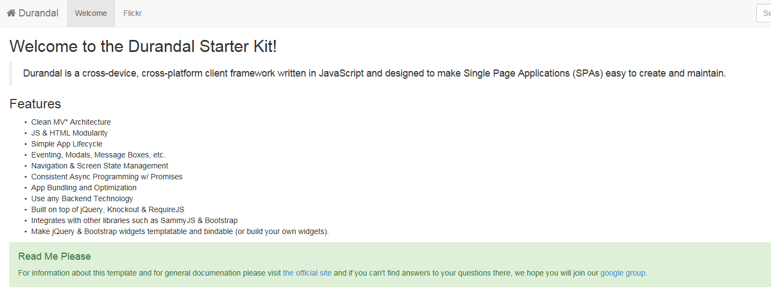Select the Clean MV* Architecture list item
This screenshot has width=771, height=298.
71,122
